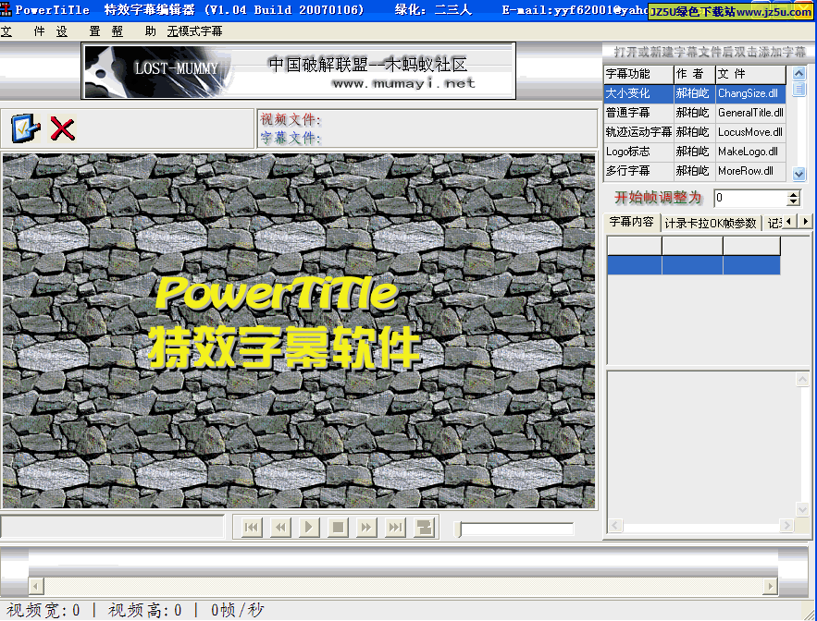Click the function list scrollbar thumb

pyautogui.click(x=798, y=89)
